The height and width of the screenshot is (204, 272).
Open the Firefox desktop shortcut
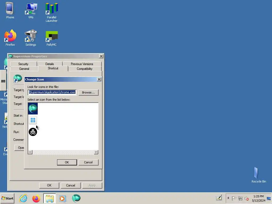point(10,38)
